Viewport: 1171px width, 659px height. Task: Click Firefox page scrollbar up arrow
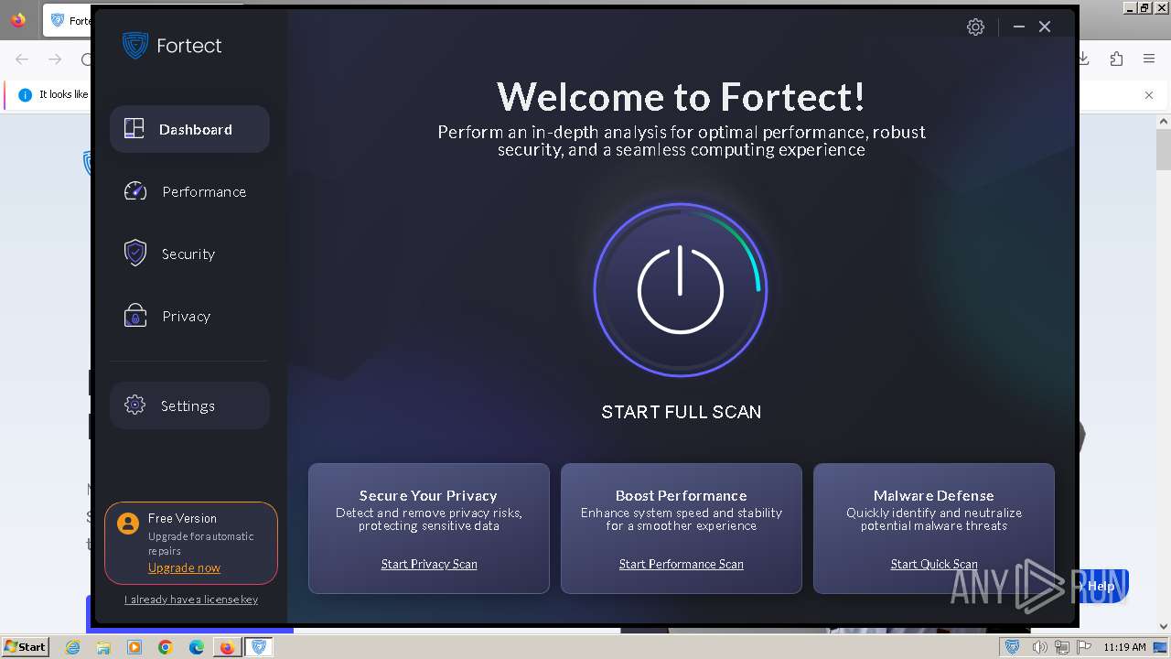1164,122
